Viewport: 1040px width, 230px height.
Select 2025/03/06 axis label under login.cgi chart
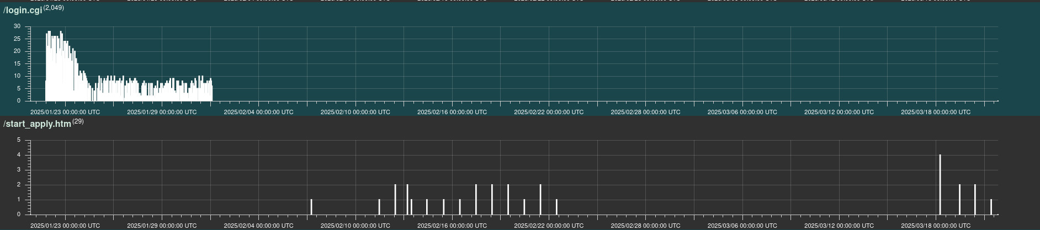(x=742, y=112)
